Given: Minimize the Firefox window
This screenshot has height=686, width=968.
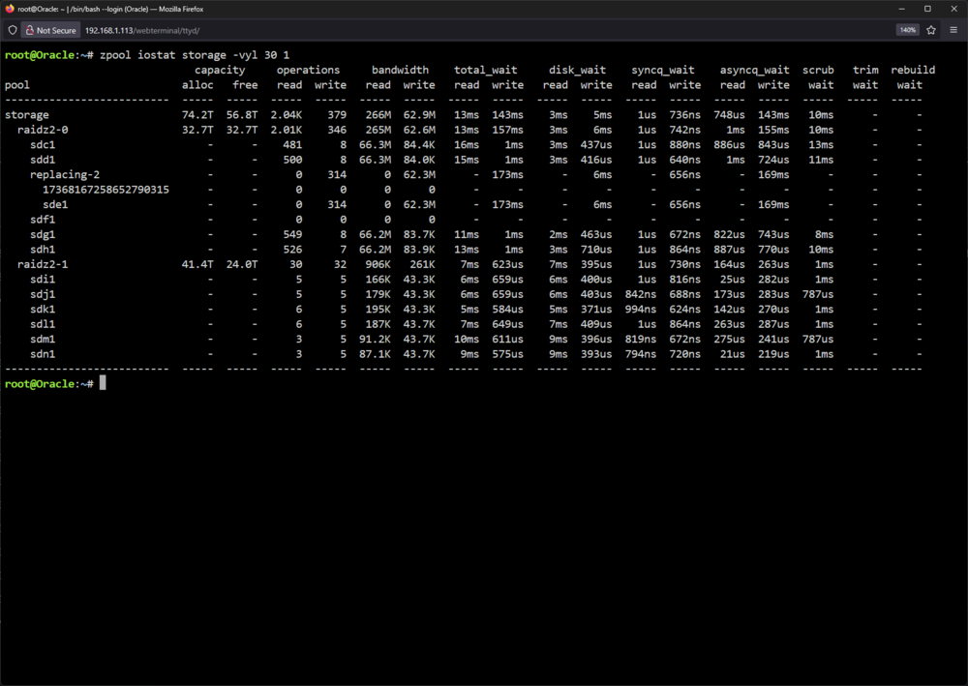Looking at the screenshot, I should 902,9.
